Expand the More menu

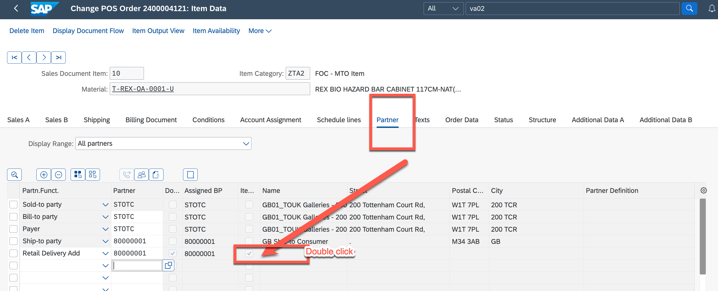click(x=260, y=31)
